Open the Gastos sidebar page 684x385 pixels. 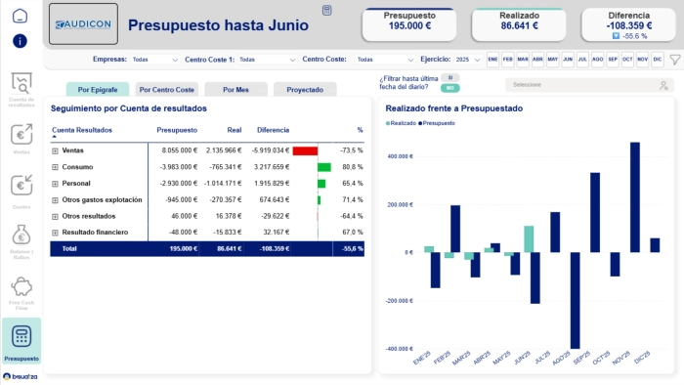coord(21,192)
